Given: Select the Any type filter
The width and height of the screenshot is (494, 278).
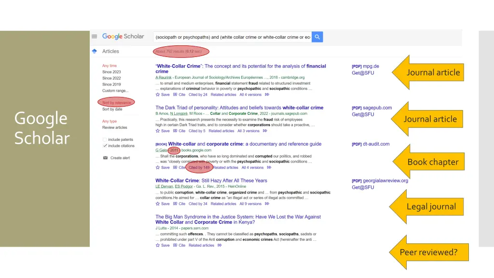Looking at the screenshot, I should click(x=110, y=121).
